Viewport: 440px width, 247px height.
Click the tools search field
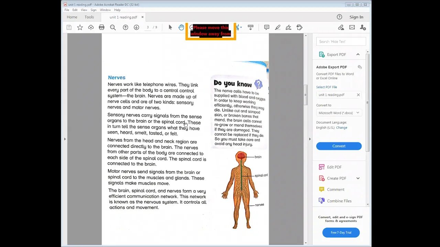tap(341, 42)
